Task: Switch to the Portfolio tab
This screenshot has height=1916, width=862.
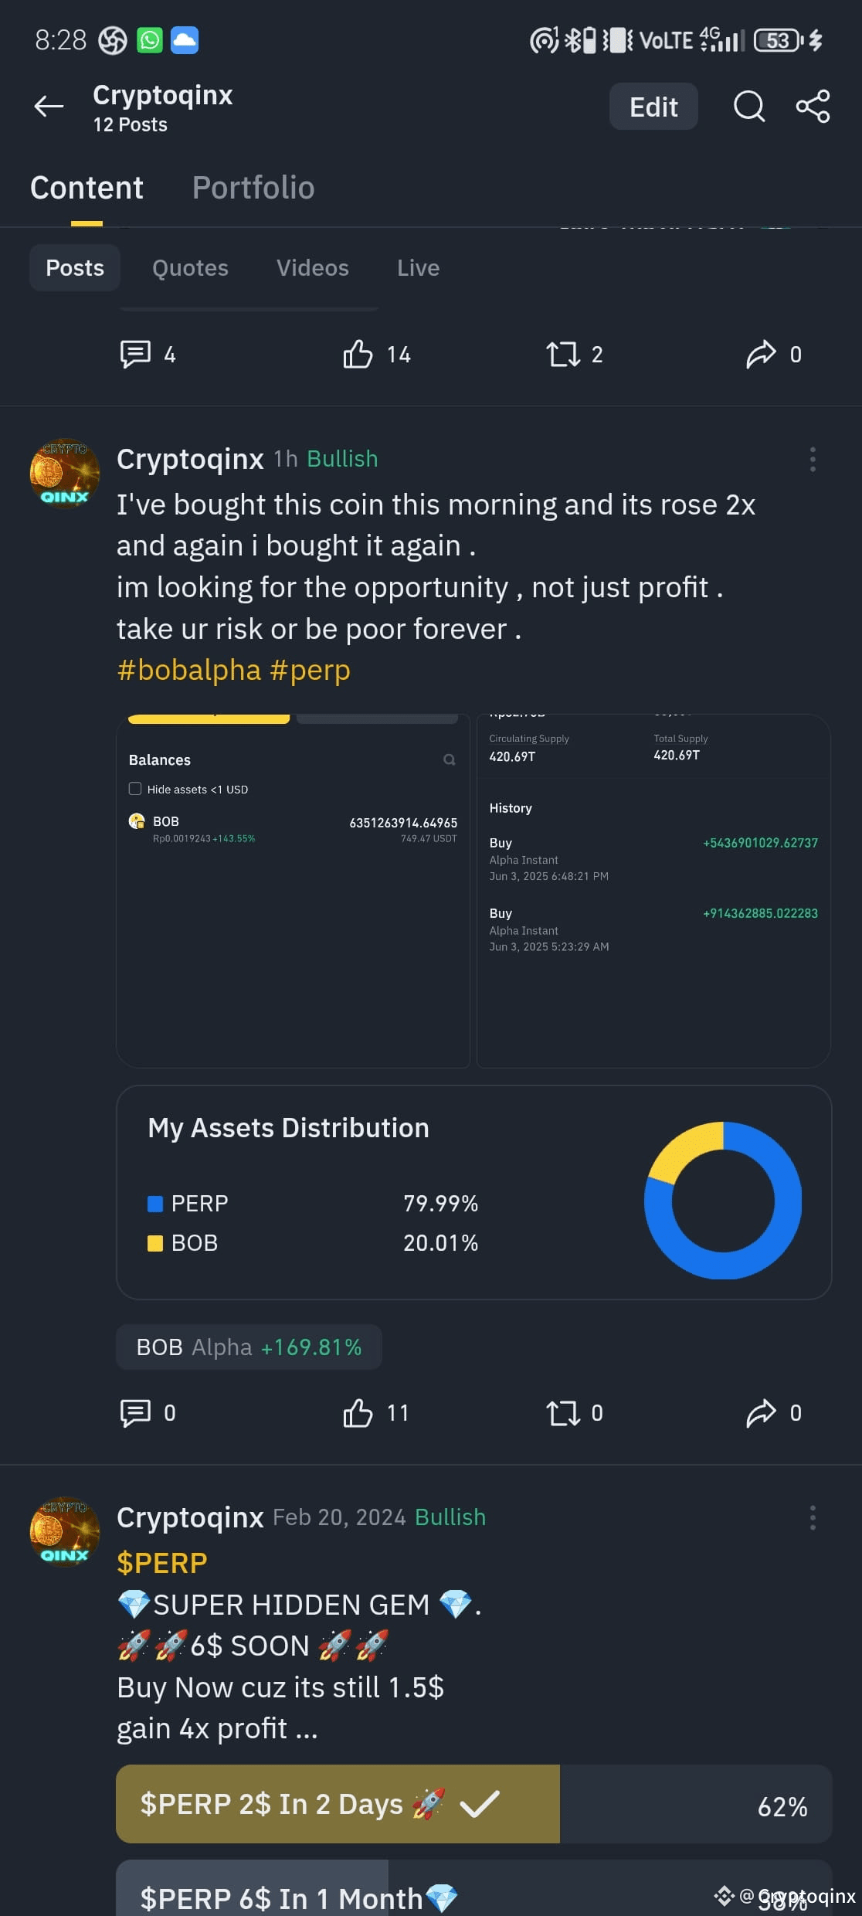Action: 253,188
